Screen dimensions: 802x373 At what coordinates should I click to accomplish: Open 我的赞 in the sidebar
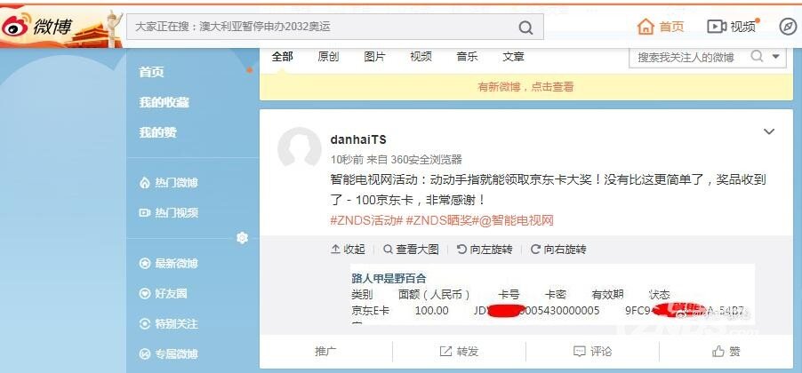pyautogui.click(x=157, y=133)
